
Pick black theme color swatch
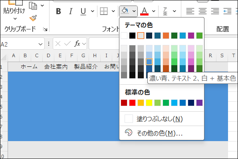(132, 36)
